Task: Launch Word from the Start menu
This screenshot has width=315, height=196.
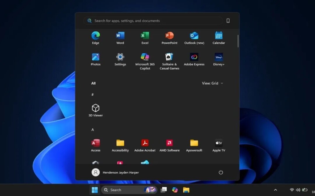Action: 120,38
